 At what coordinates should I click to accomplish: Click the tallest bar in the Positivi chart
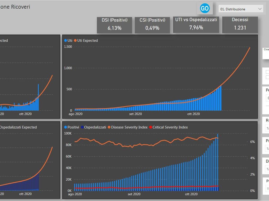[218, 162]
